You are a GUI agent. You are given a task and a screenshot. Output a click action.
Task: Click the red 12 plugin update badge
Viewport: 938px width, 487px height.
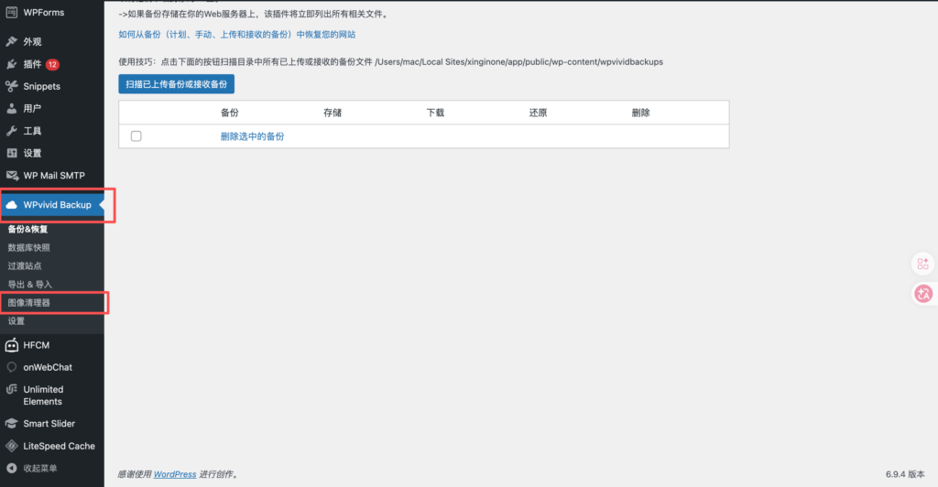[52, 64]
